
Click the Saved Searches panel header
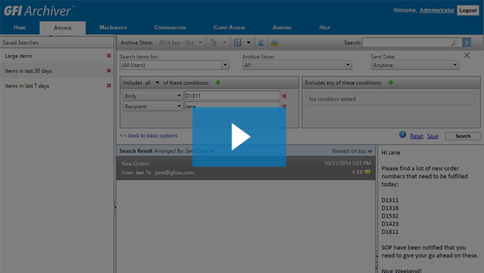click(x=57, y=43)
